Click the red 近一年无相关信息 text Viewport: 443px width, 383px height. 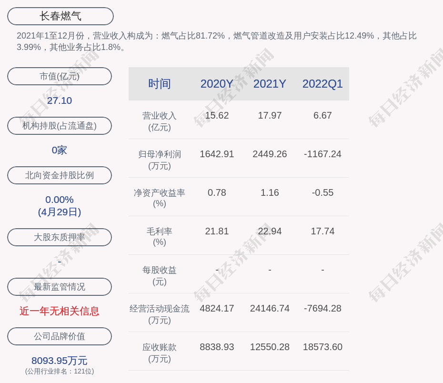pyautogui.click(x=60, y=311)
